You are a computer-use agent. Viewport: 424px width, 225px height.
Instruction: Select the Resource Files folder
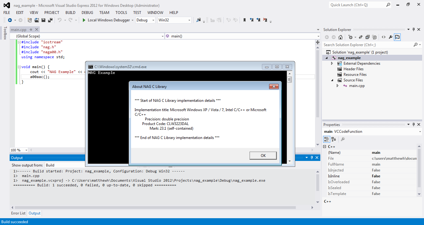tap(355, 75)
